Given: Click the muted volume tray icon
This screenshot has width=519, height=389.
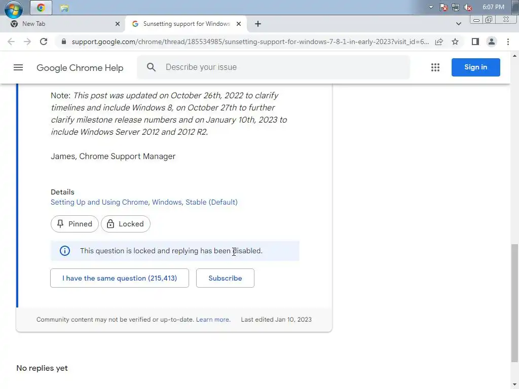Looking at the screenshot, I should 468,7.
